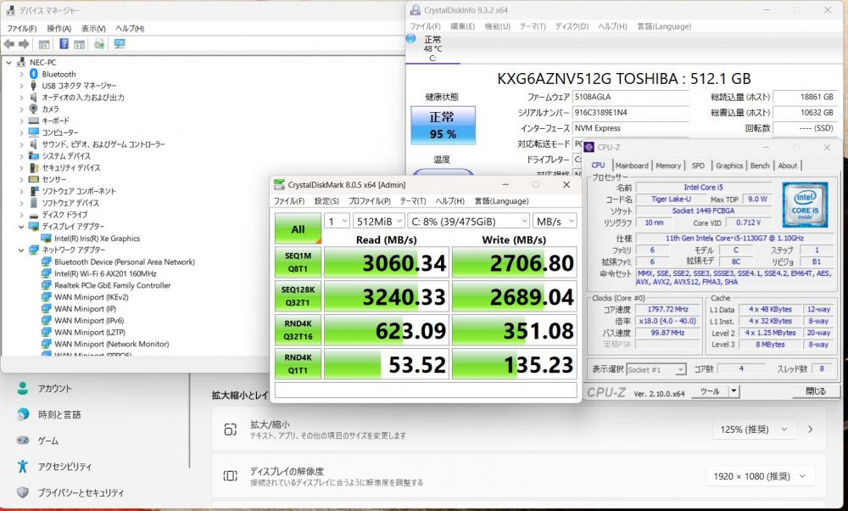Open the MB/s unit dropdown
Viewport: 848px width, 511px height.
[x=555, y=222]
